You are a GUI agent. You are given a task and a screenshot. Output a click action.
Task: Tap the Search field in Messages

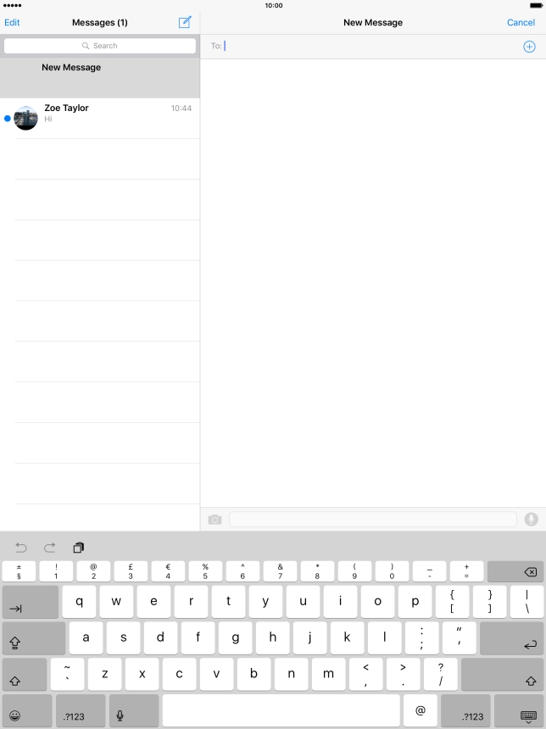point(100,46)
